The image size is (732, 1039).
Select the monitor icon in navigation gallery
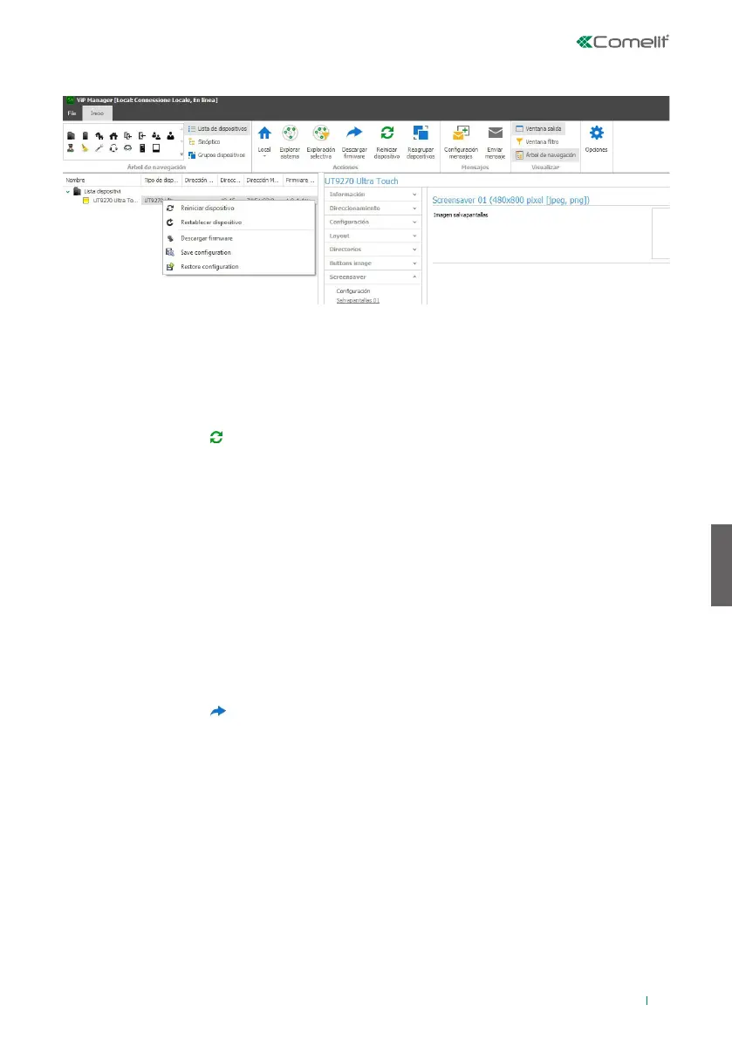click(156, 148)
